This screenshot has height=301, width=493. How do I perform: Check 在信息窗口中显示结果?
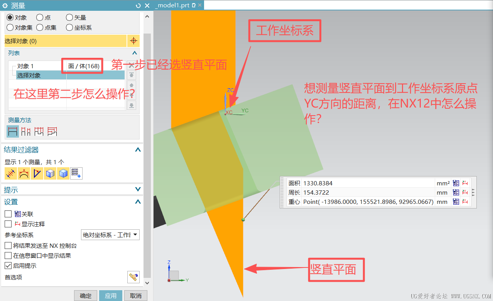(x=8, y=256)
